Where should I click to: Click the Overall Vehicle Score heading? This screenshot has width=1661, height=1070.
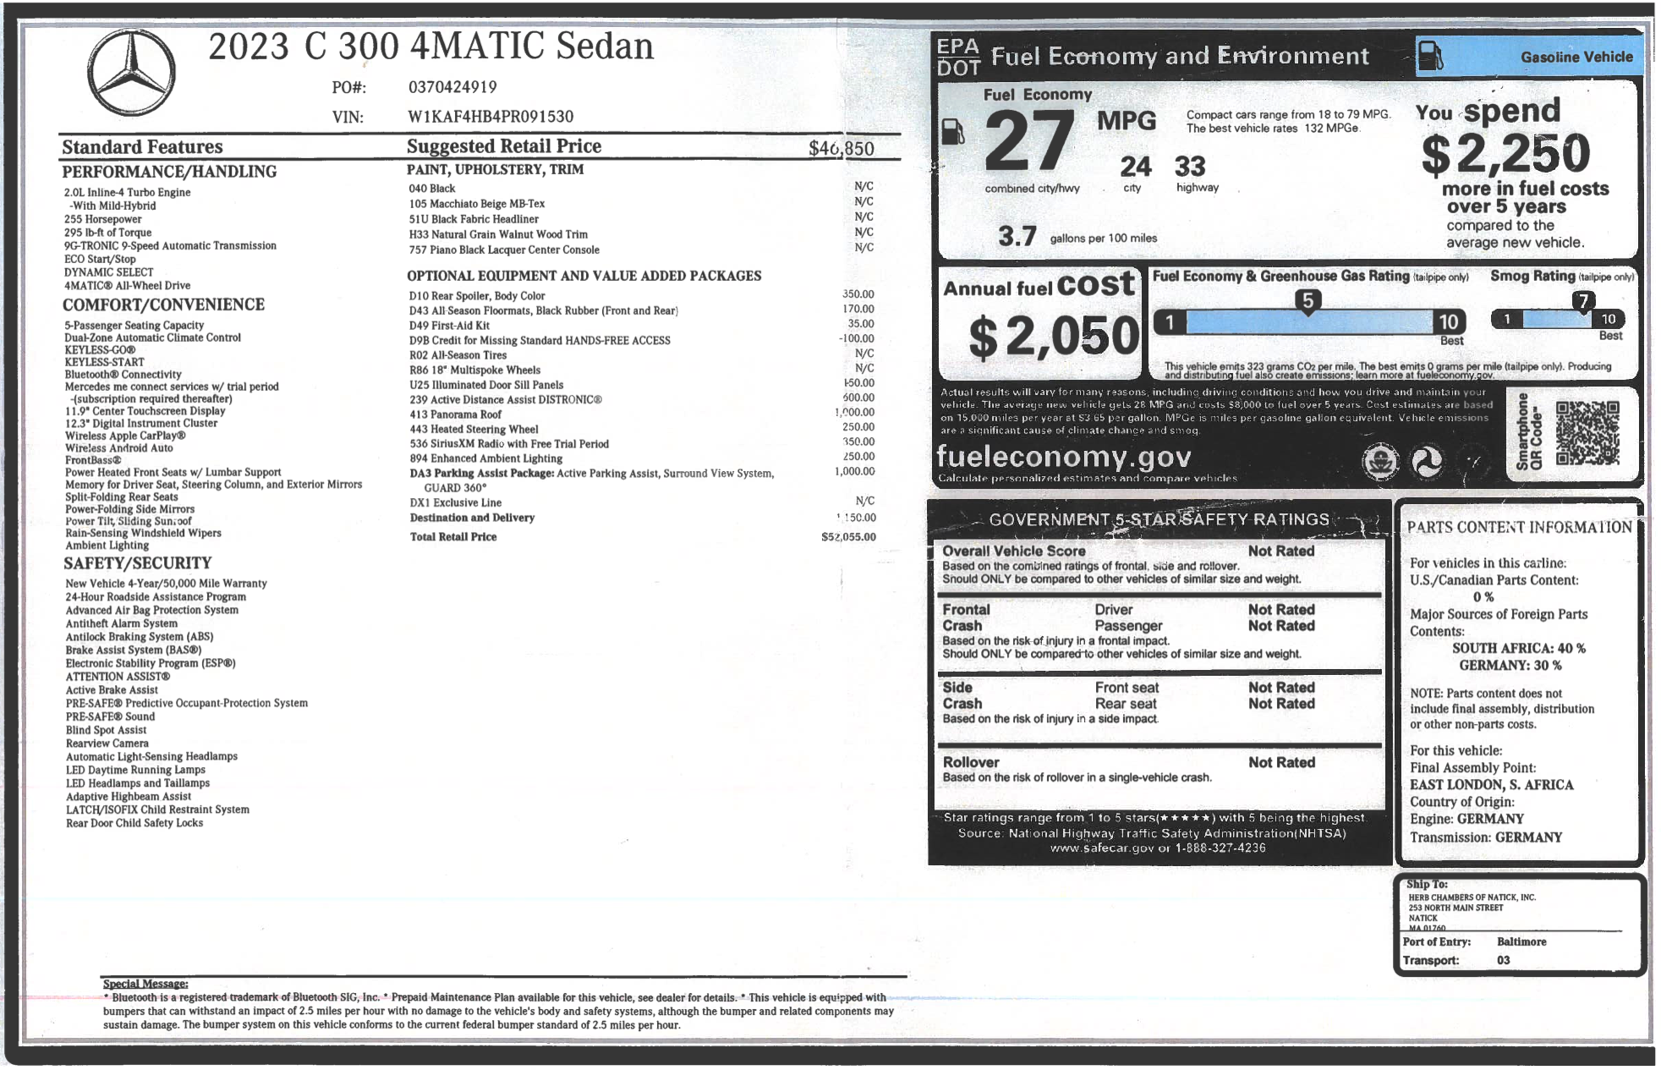click(x=1014, y=551)
